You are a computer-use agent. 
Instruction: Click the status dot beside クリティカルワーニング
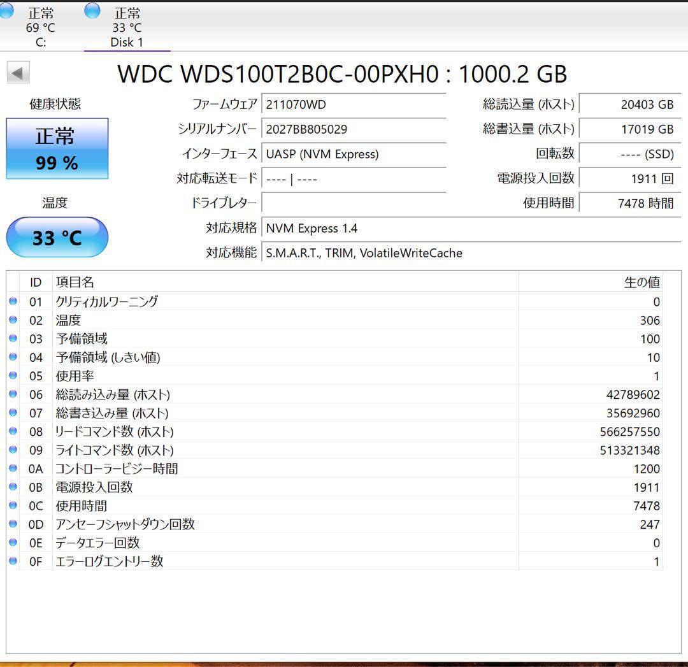[x=13, y=301]
